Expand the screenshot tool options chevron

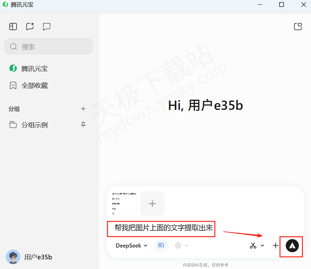tap(262, 246)
